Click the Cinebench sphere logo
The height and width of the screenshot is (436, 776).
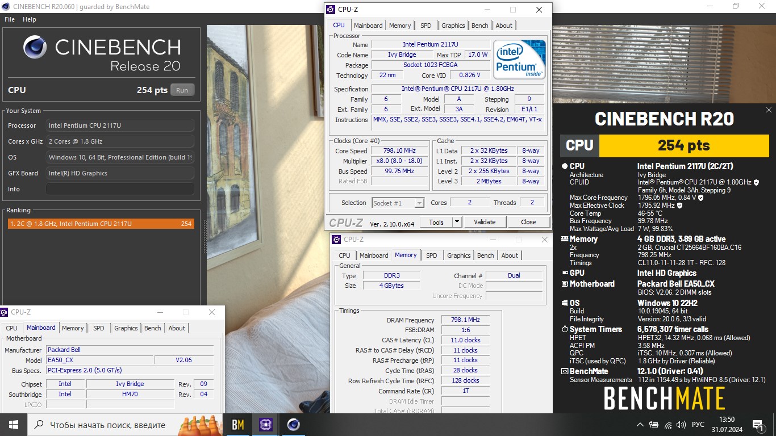(35, 48)
